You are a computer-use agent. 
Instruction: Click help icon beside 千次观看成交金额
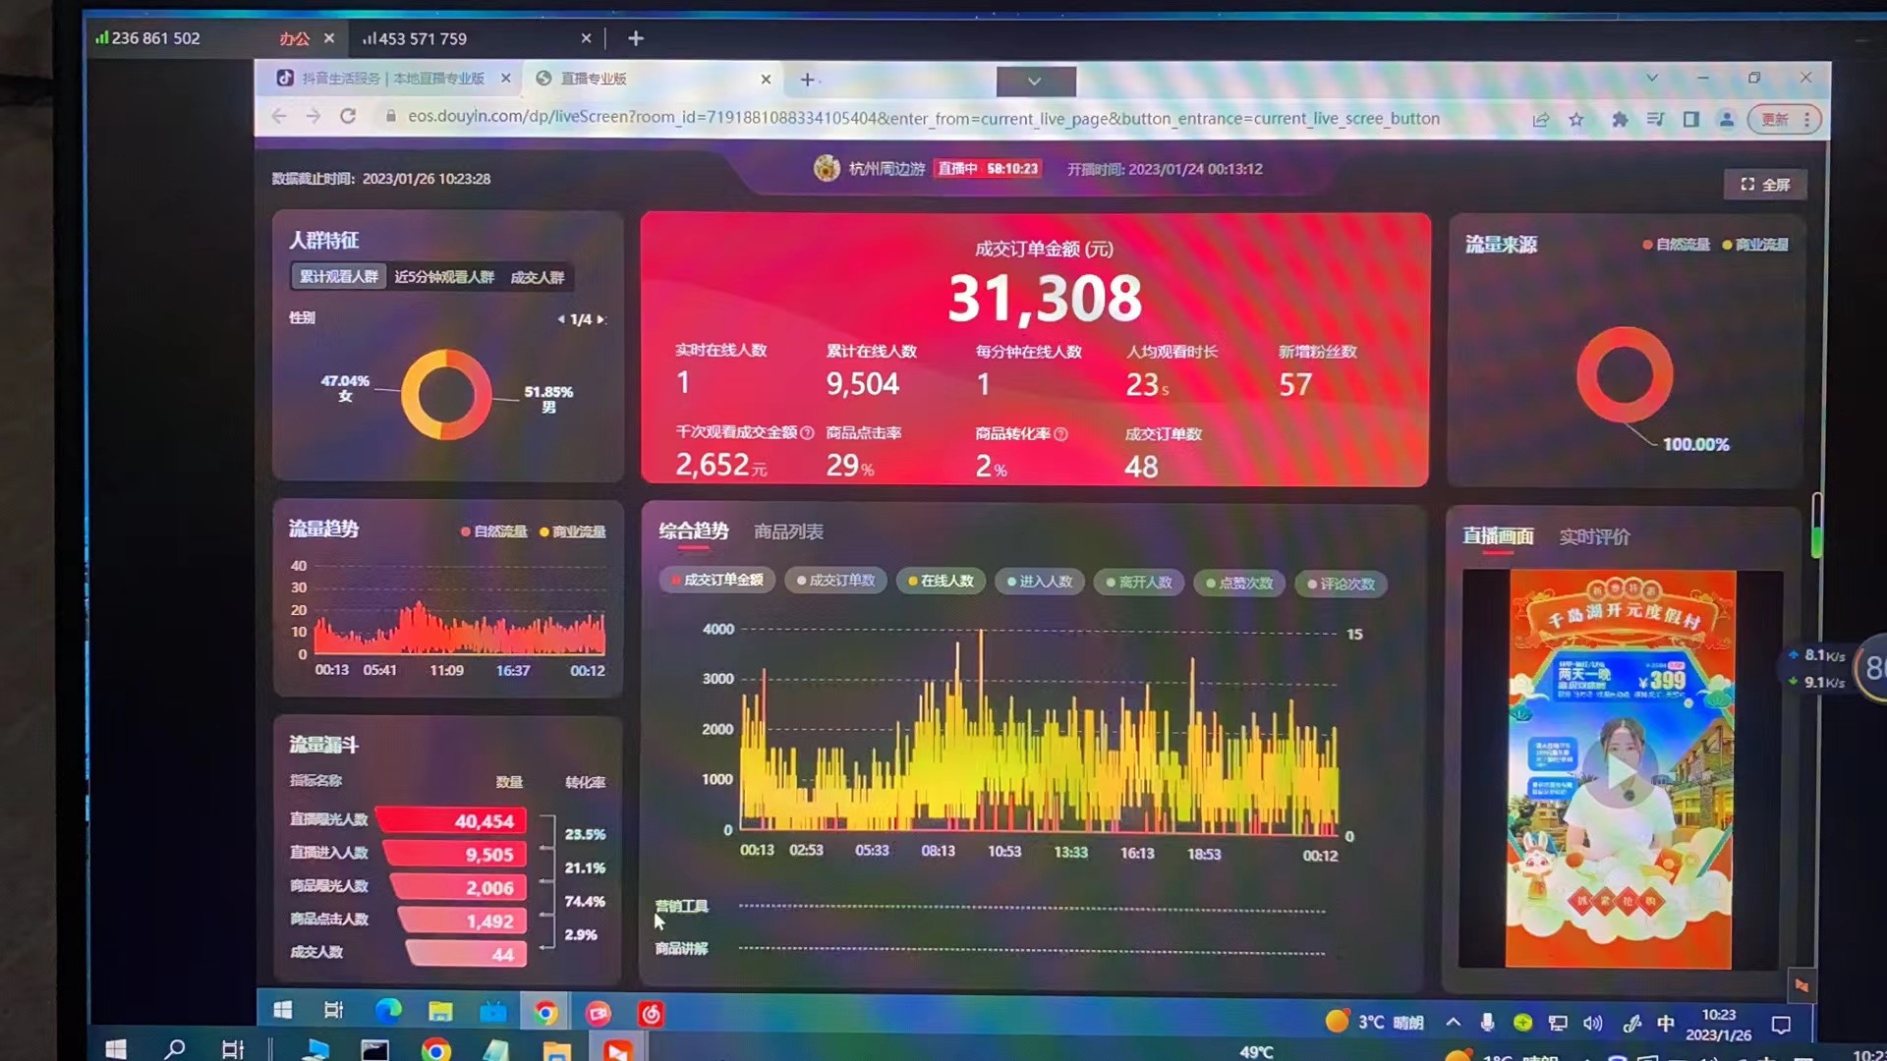click(807, 433)
